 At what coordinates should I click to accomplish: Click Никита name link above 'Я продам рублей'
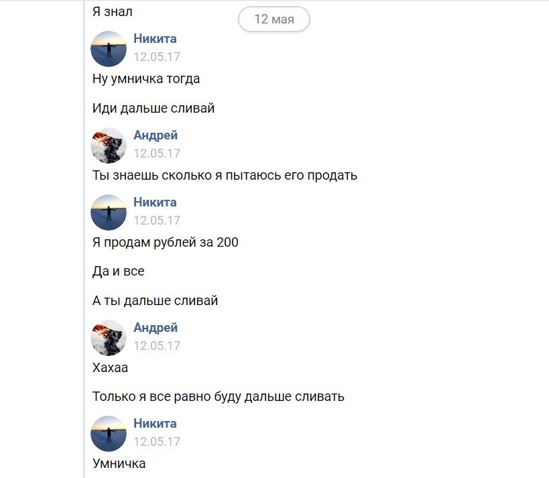[x=155, y=202]
